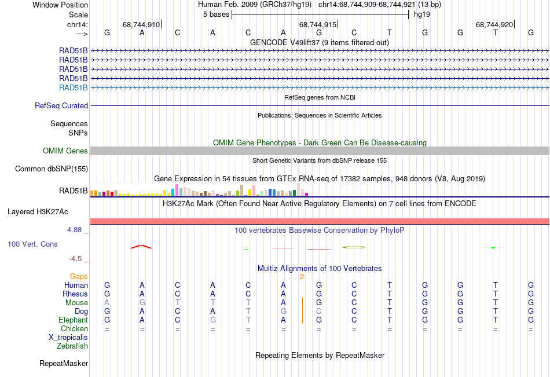Click the SNPs label
Screen dimensions: 550x377
tap(78, 133)
